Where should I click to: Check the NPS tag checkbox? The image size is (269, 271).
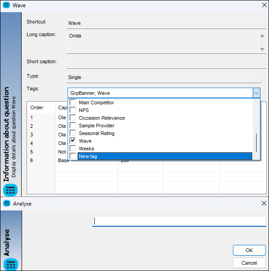coord(73,110)
